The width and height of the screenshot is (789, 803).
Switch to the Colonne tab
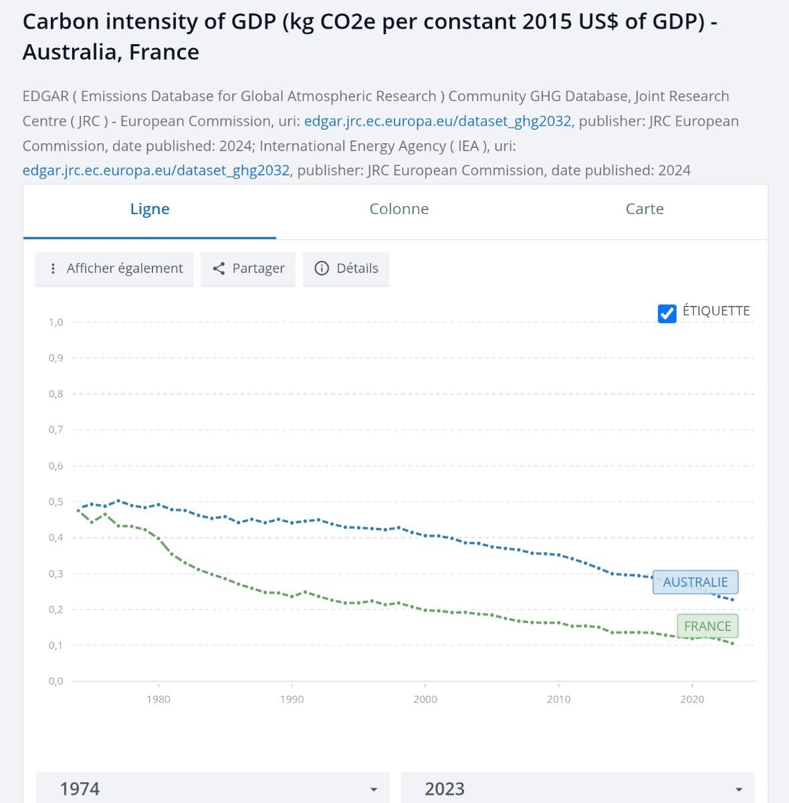(x=399, y=209)
